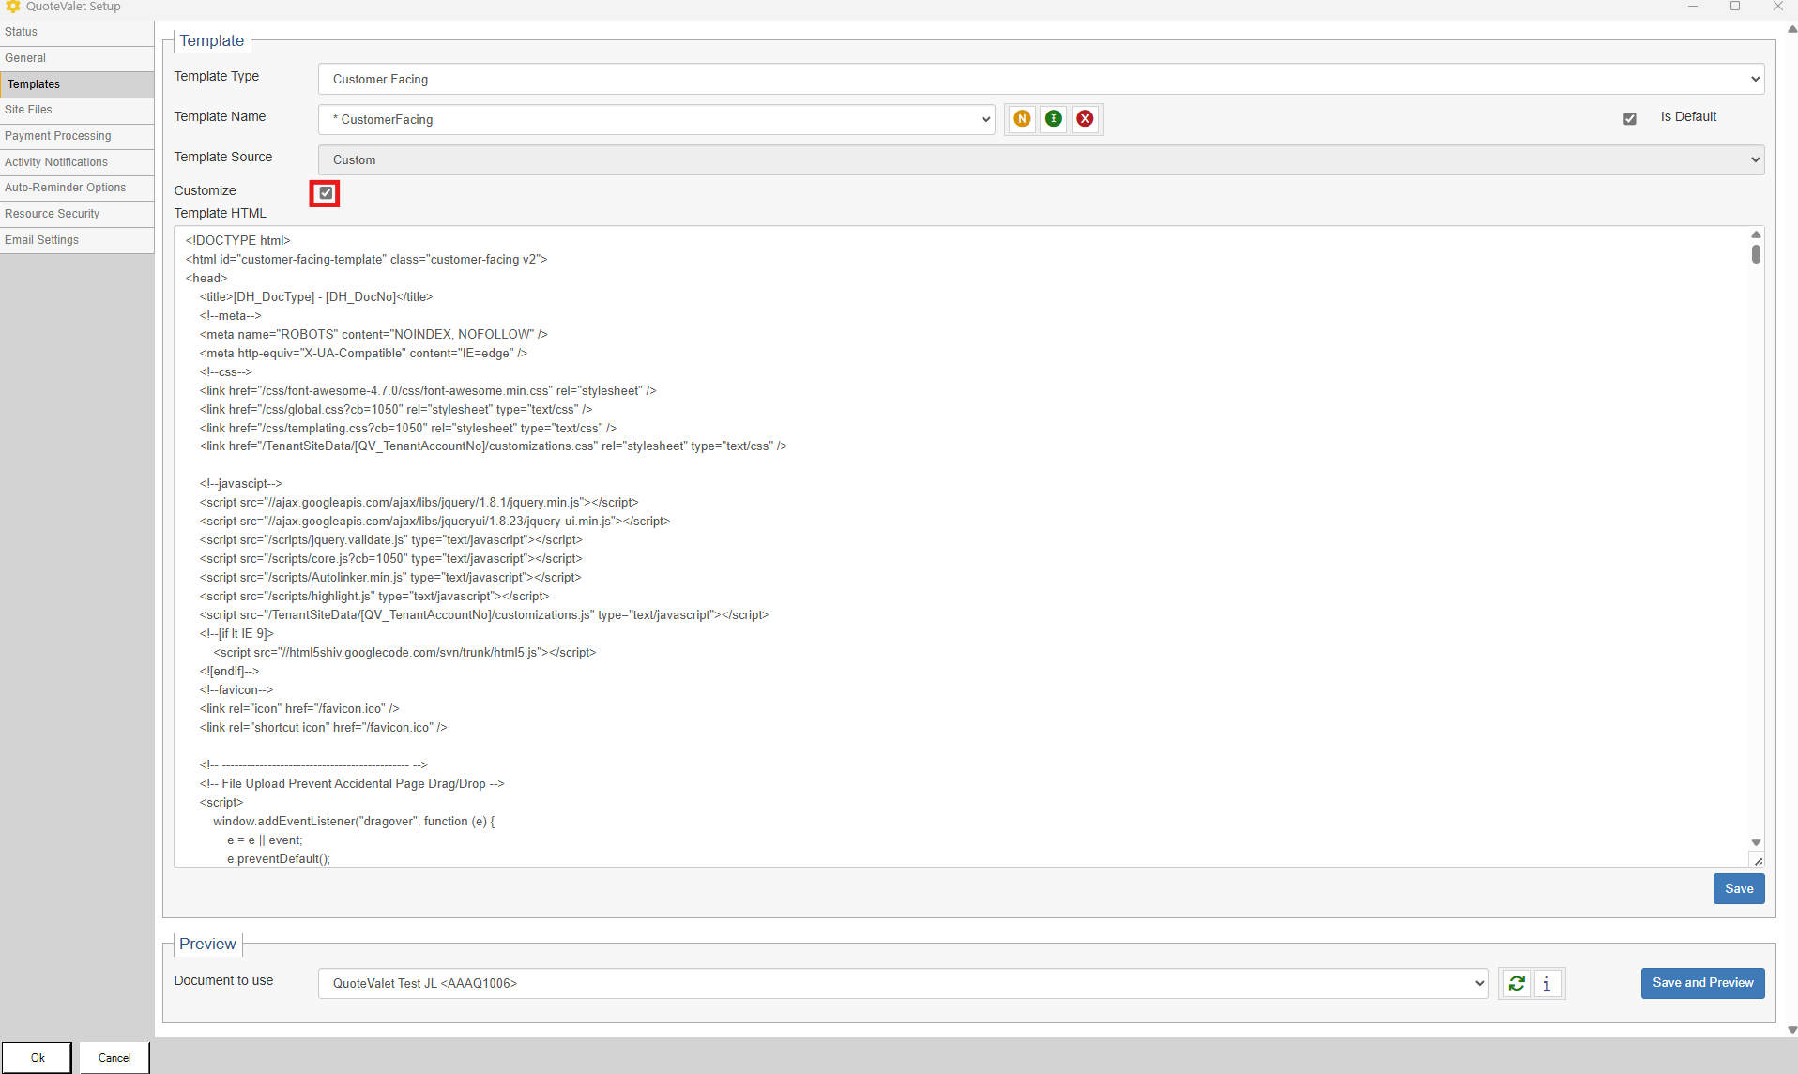Click the font-awesome stylesheet link line
This screenshot has width=1798, height=1074.
click(427, 390)
